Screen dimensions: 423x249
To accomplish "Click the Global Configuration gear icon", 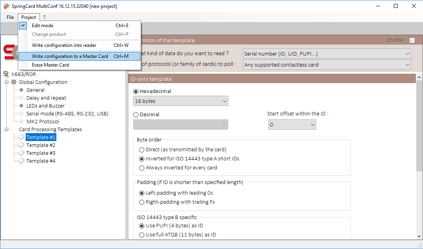I will pos(14,82).
